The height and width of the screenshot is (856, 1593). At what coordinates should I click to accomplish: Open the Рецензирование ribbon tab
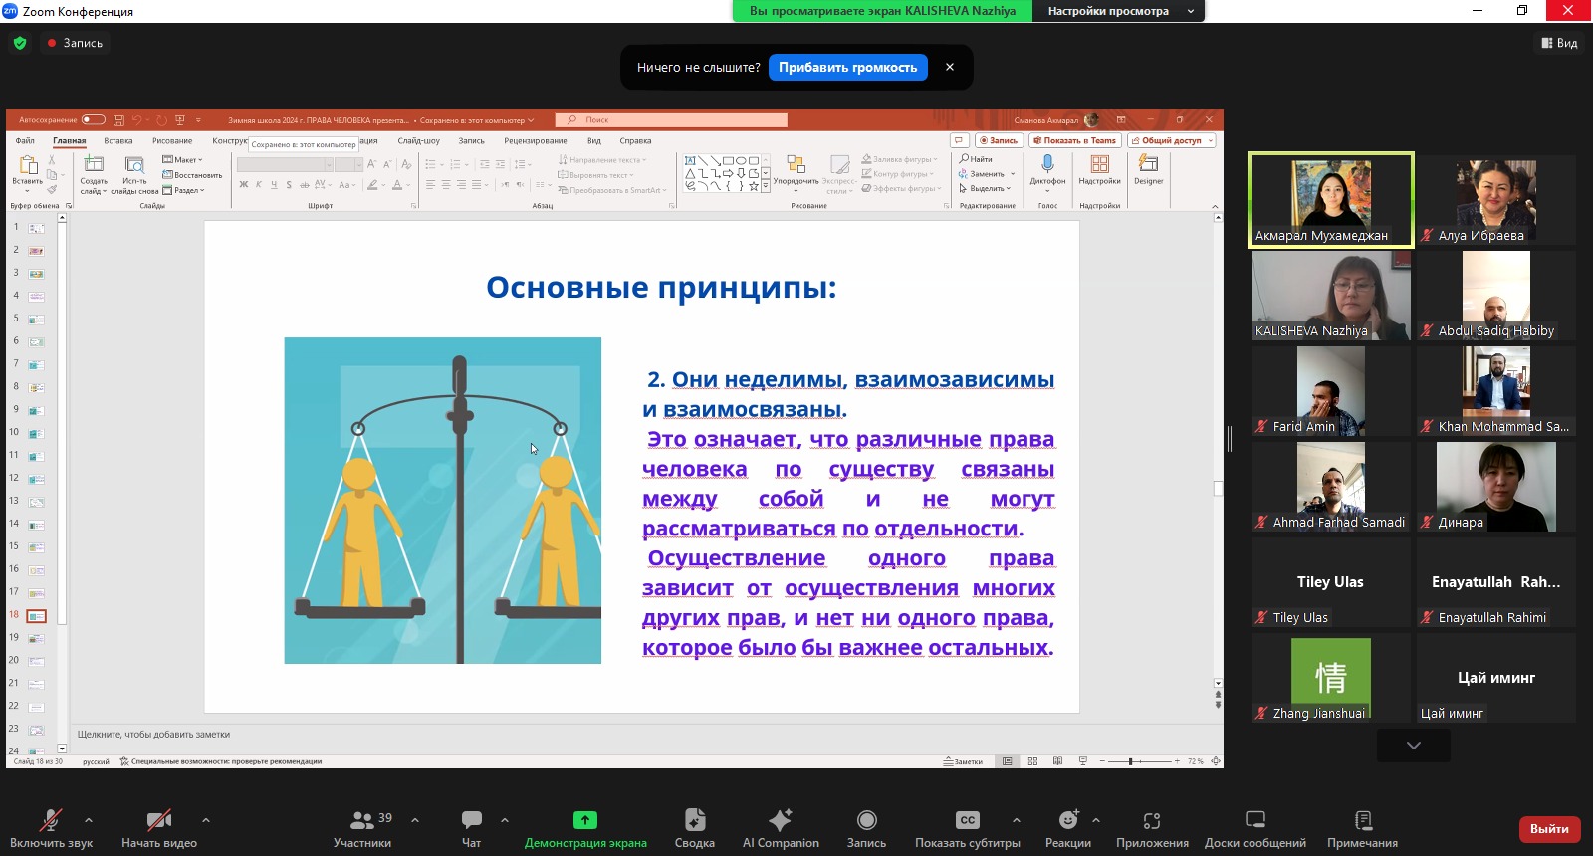(x=536, y=141)
